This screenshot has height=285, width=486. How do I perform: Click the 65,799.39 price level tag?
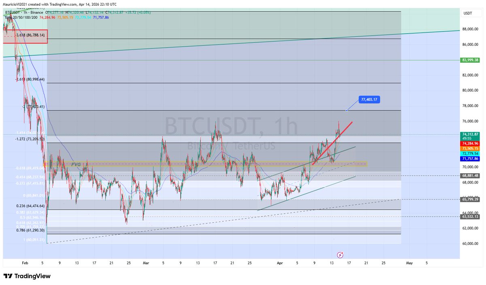tap(470, 200)
